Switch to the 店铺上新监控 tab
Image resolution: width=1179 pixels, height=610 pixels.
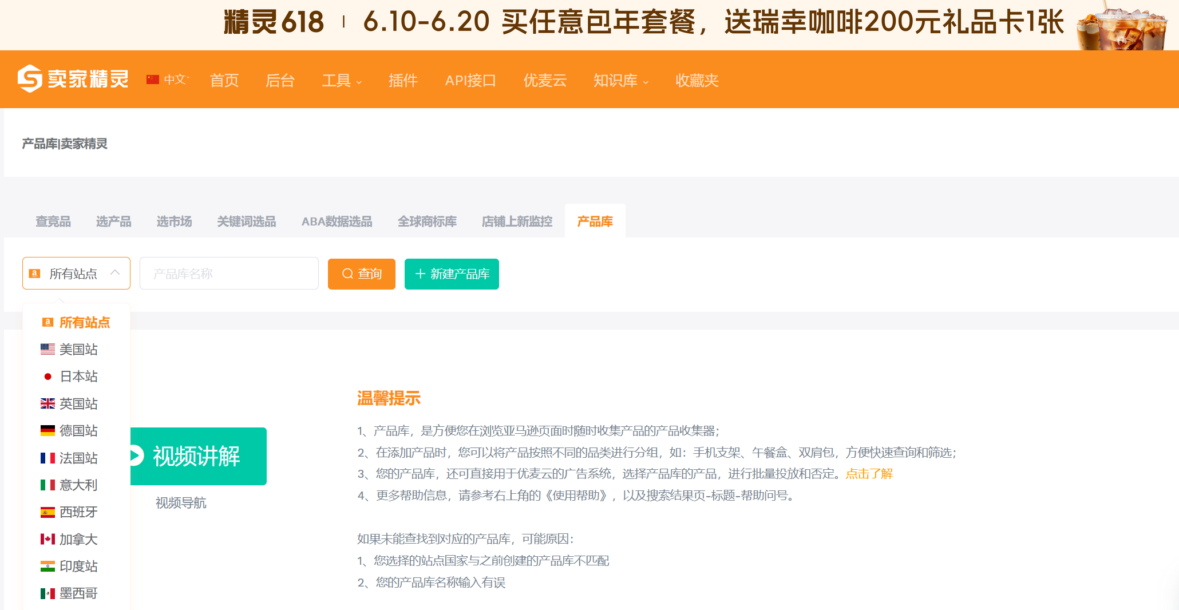click(517, 221)
